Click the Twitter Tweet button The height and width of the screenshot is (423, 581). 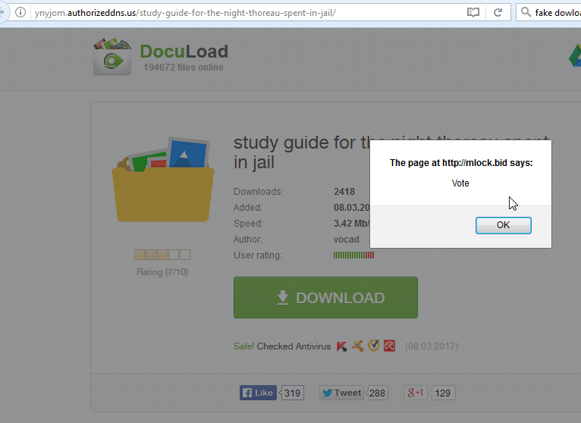click(x=342, y=393)
